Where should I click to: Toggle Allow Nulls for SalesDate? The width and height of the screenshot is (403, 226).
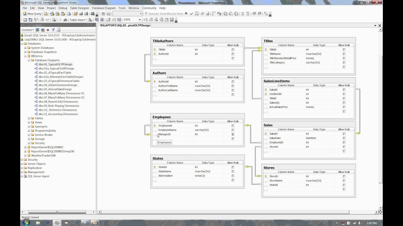(x=344, y=138)
